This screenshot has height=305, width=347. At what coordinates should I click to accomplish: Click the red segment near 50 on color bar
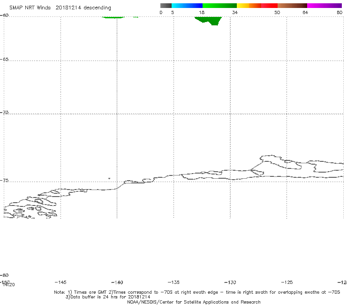click(269, 6)
